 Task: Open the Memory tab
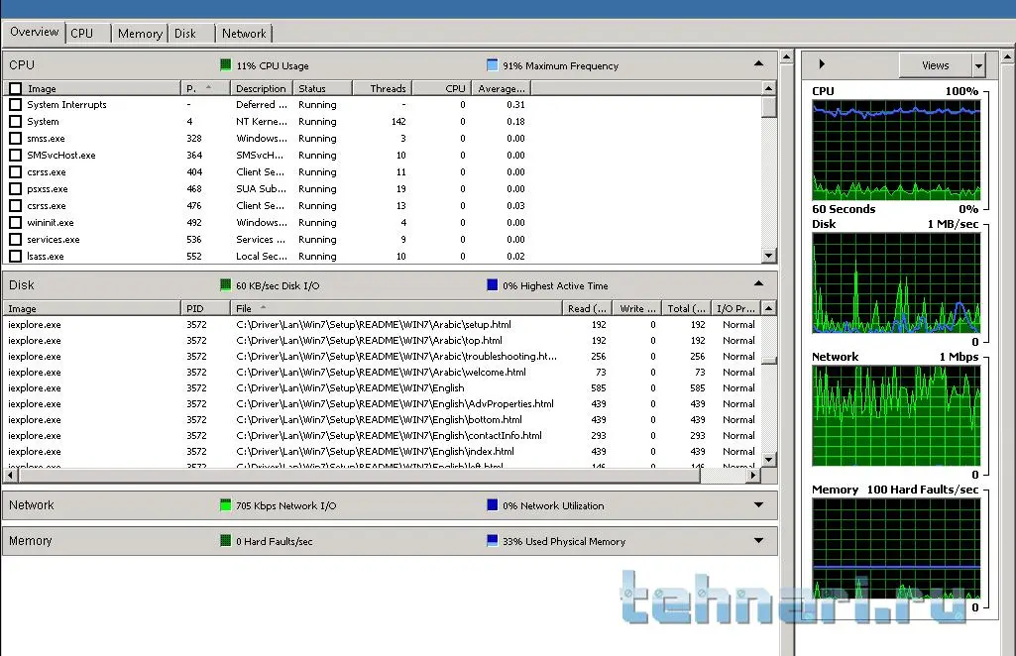coord(140,34)
